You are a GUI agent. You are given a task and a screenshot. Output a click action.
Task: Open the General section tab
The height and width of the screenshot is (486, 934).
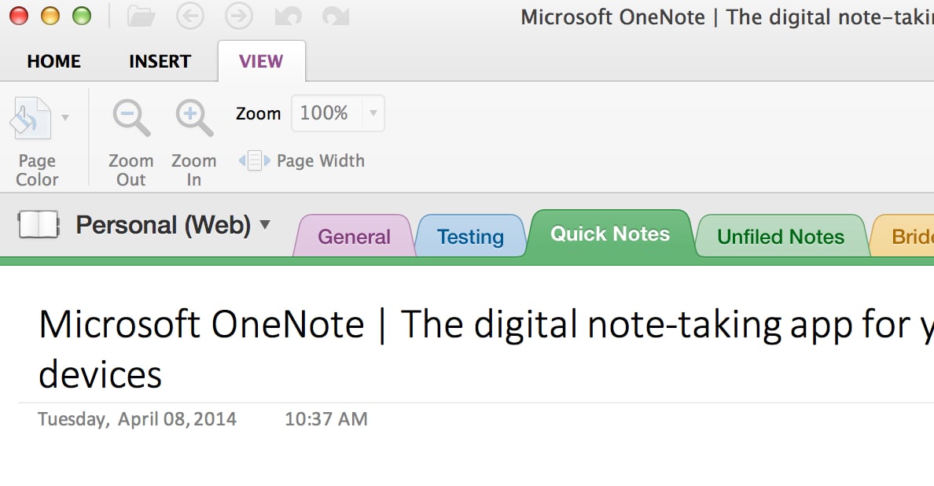point(355,237)
